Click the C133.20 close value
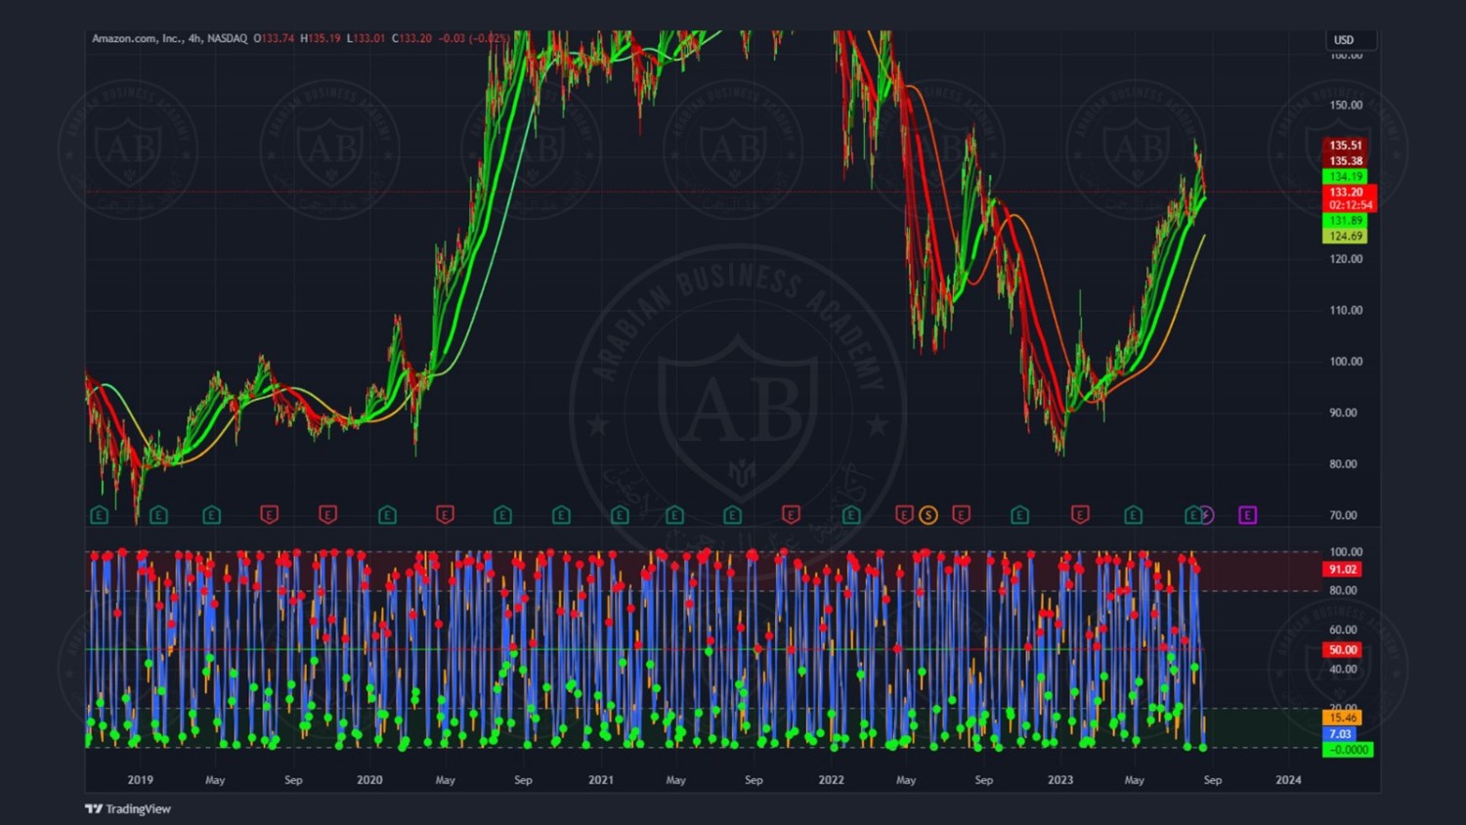 click(x=411, y=38)
